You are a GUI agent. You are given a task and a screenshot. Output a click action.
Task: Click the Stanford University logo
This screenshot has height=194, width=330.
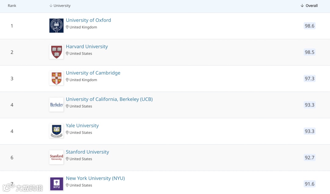coord(57,157)
